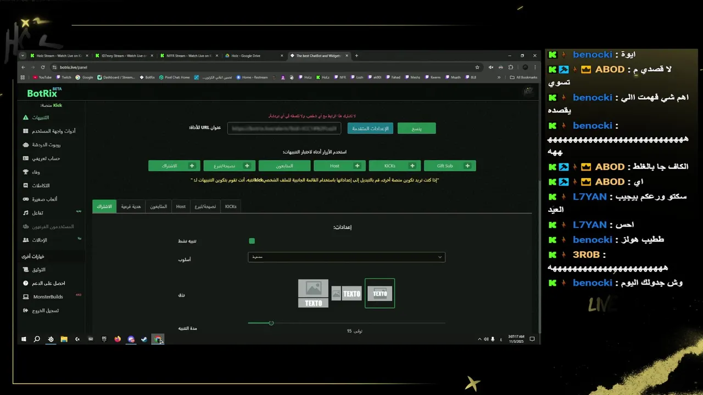Click الإعدادات المتقدمة advanced settings button

(370, 128)
